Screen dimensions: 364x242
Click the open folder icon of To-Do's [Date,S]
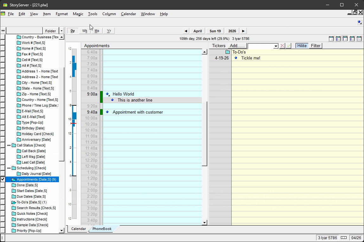[14, 202]
